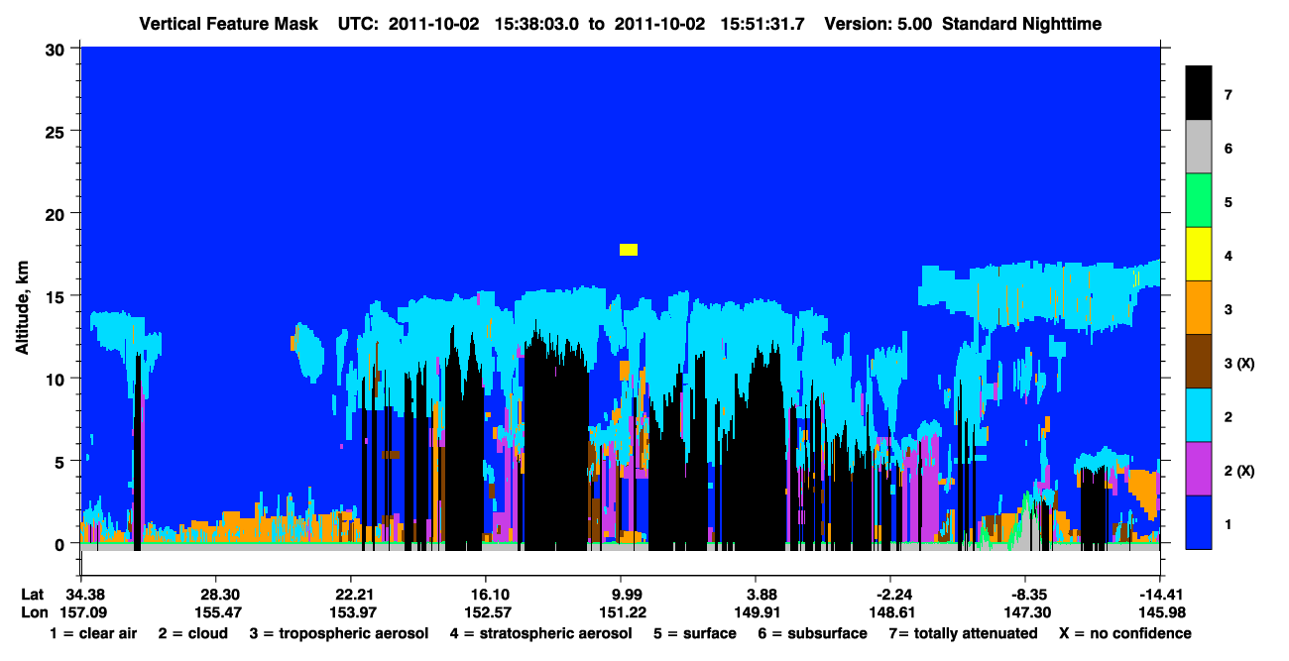The image size is (1289, 661).
Task: Click the black color swatch for class 7
Action: point(1199,94)
